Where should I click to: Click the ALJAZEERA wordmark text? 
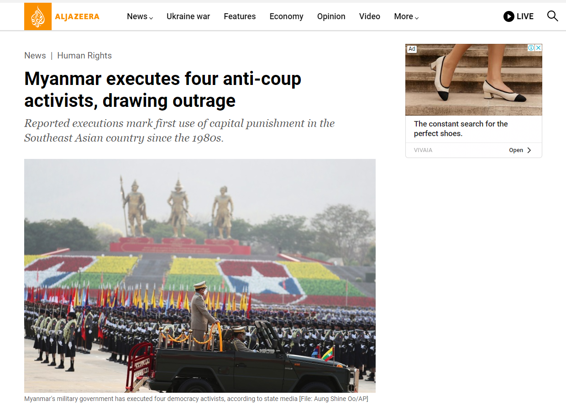tap(77, 17)
